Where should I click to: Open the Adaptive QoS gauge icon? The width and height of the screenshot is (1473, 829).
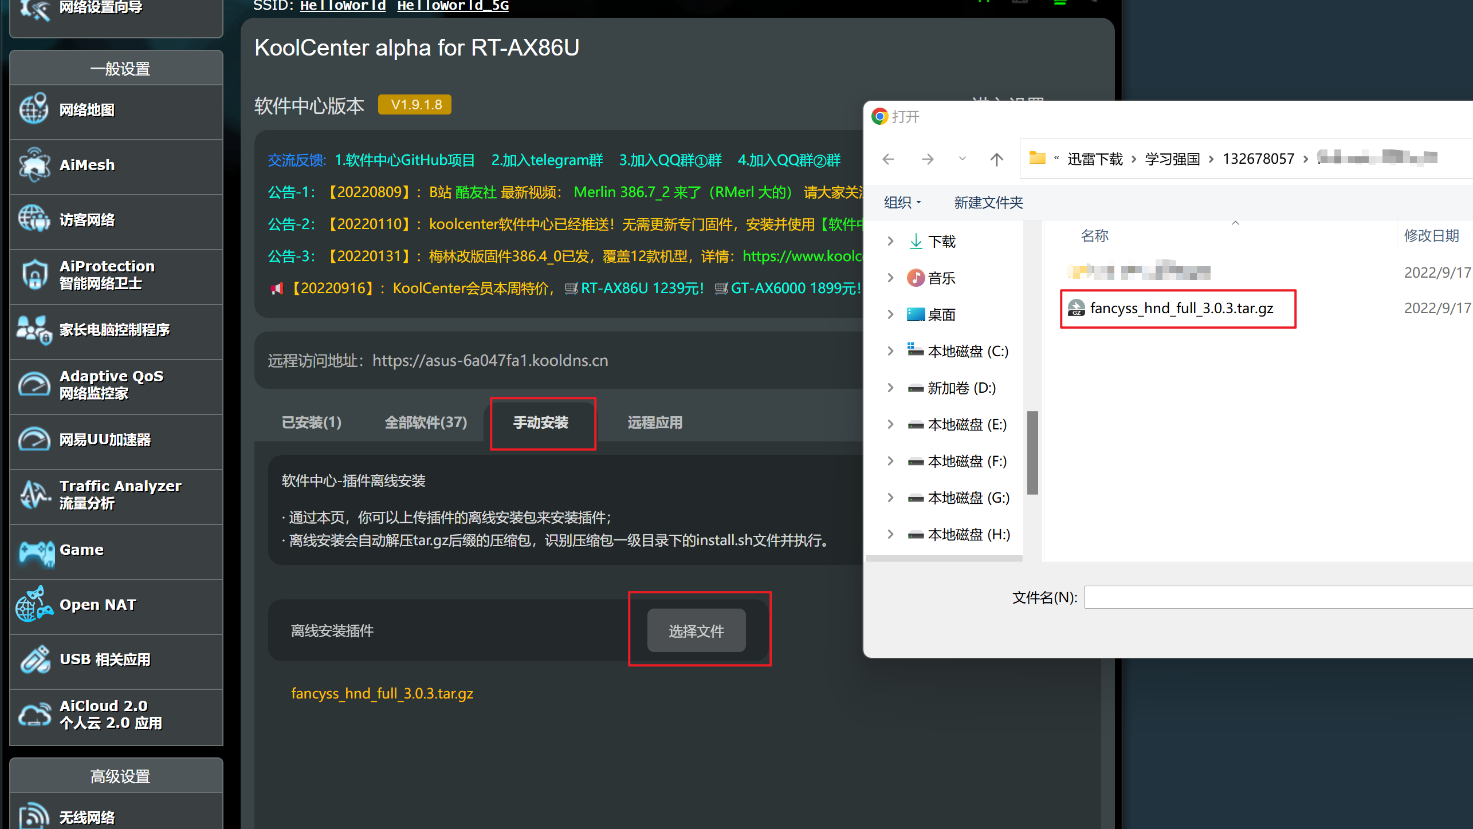point(34,384)
